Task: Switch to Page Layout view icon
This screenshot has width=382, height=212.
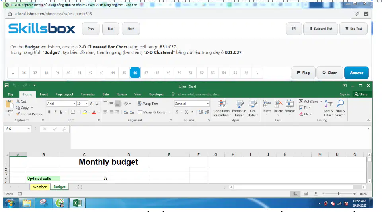Action: click(306, 194)
